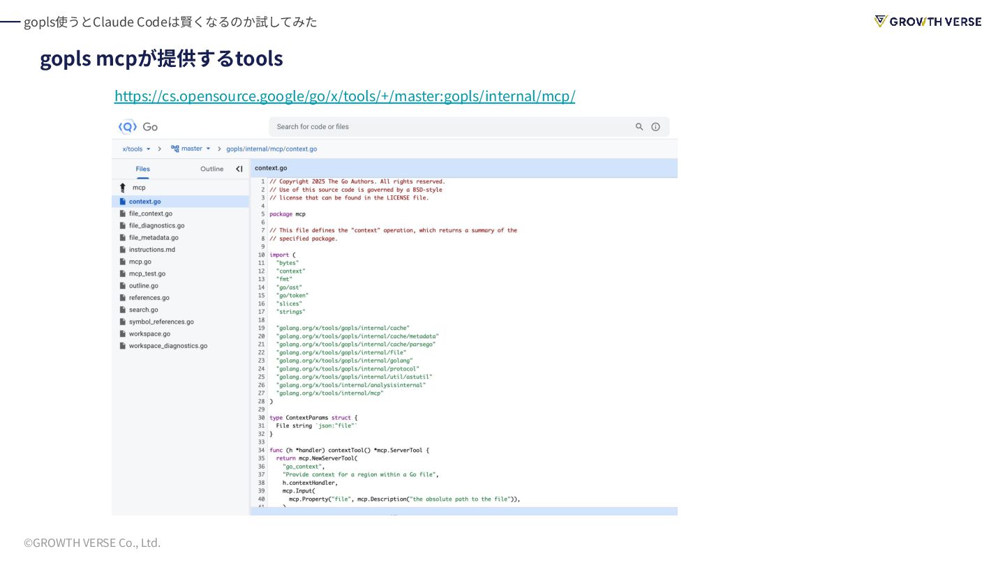The image size is (1005, 565).
Task: Collapse the file sidebar panel
Action: (x=239, y=169)
